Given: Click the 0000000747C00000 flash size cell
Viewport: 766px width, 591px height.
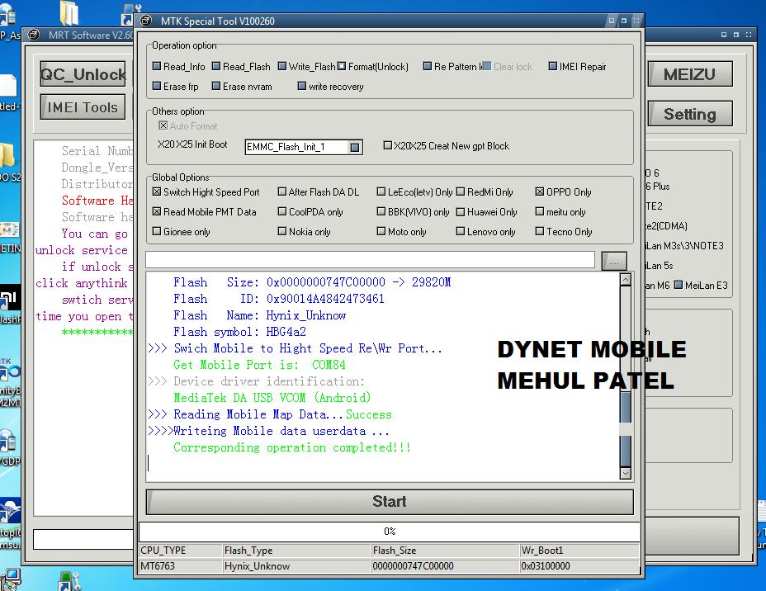Looking at the screenshot, I should point(445,566).
